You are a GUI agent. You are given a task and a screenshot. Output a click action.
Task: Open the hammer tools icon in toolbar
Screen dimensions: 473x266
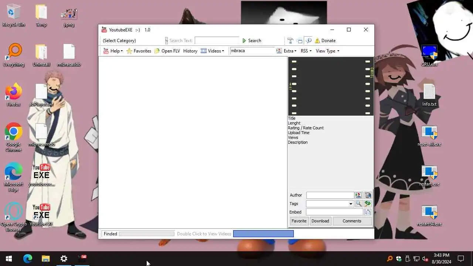coord(290,41)
